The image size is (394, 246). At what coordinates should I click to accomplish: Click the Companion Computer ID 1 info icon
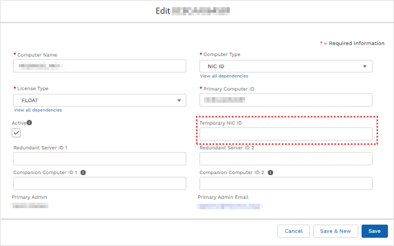click(x=83, y=172)
